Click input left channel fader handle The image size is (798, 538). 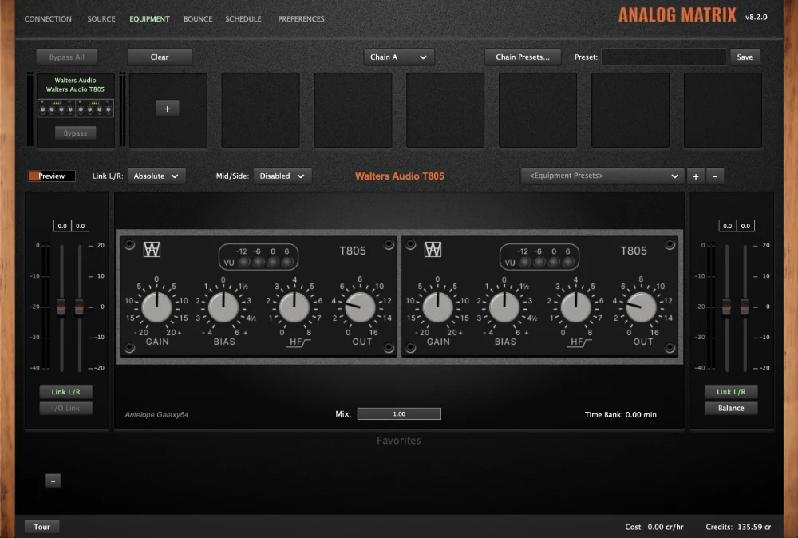point(61,307)
